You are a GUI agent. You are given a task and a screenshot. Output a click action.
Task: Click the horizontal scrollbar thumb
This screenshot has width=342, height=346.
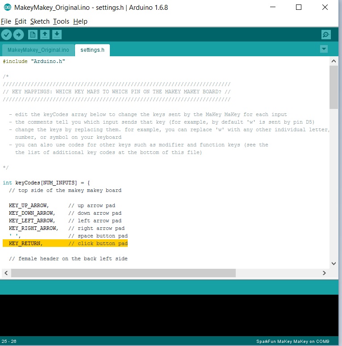tap(123, 273)
